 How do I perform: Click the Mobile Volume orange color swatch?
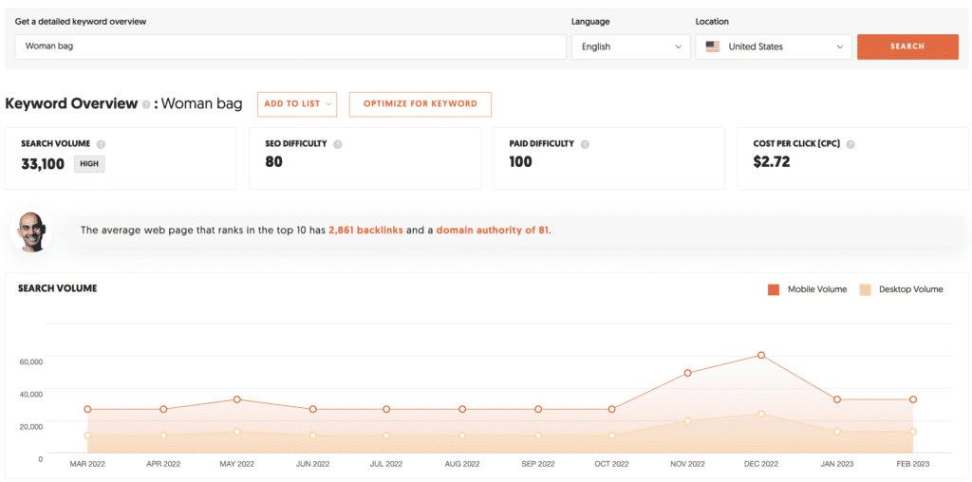tap(774, 289)
